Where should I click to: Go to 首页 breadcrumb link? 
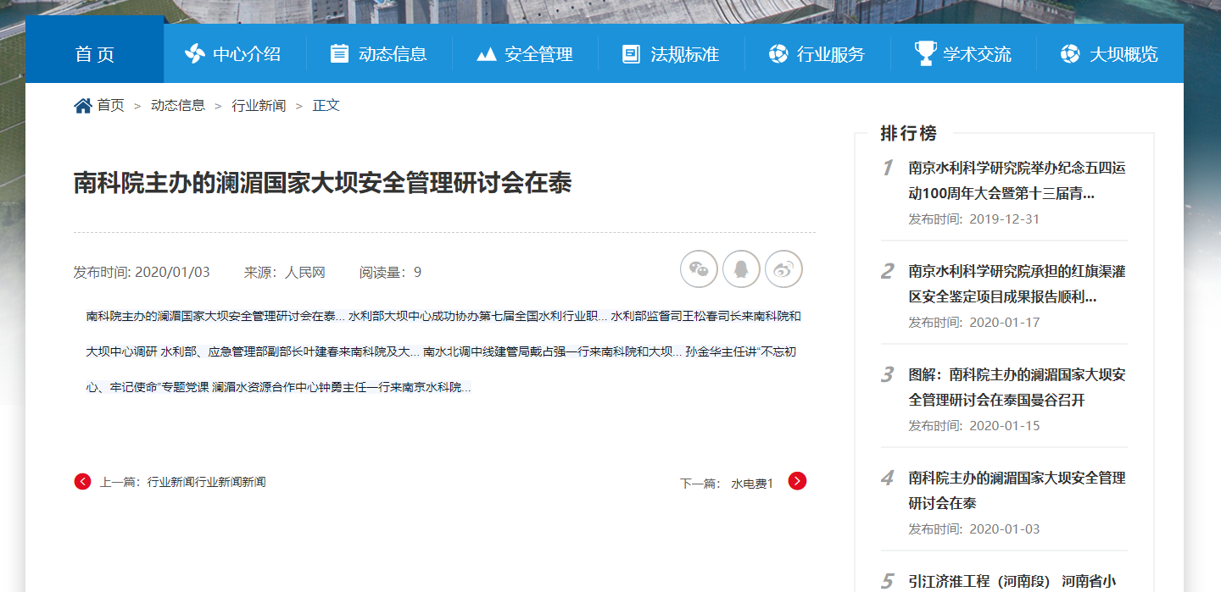pos(110,106)
